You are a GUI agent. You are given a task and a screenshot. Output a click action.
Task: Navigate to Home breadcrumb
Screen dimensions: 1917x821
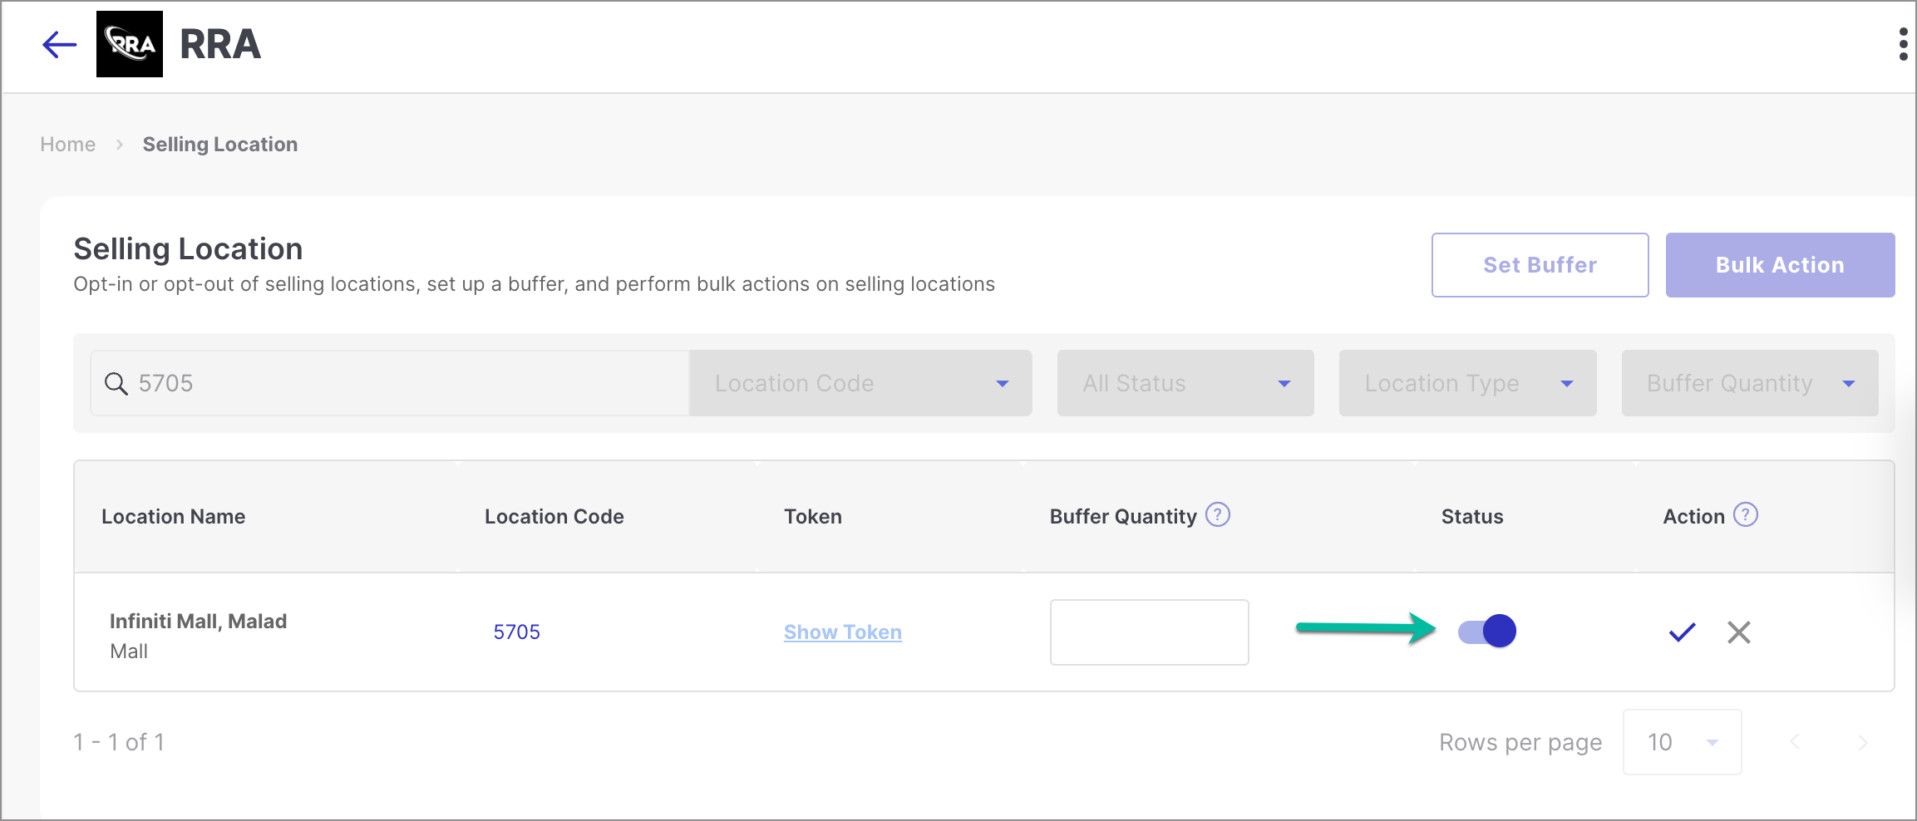coord(68,145)
